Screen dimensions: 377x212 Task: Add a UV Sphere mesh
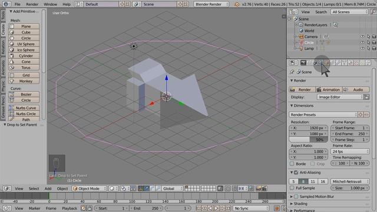(24, 44)
